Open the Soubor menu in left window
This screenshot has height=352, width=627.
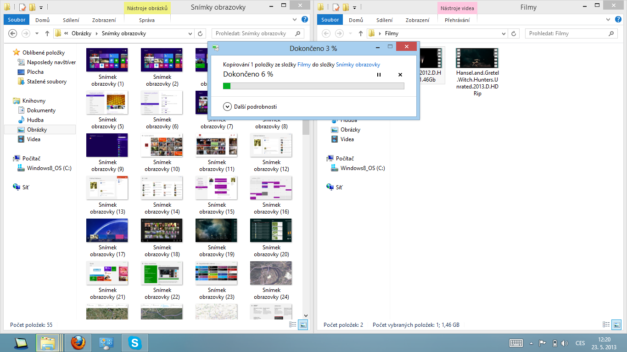[x=17, y=20]
